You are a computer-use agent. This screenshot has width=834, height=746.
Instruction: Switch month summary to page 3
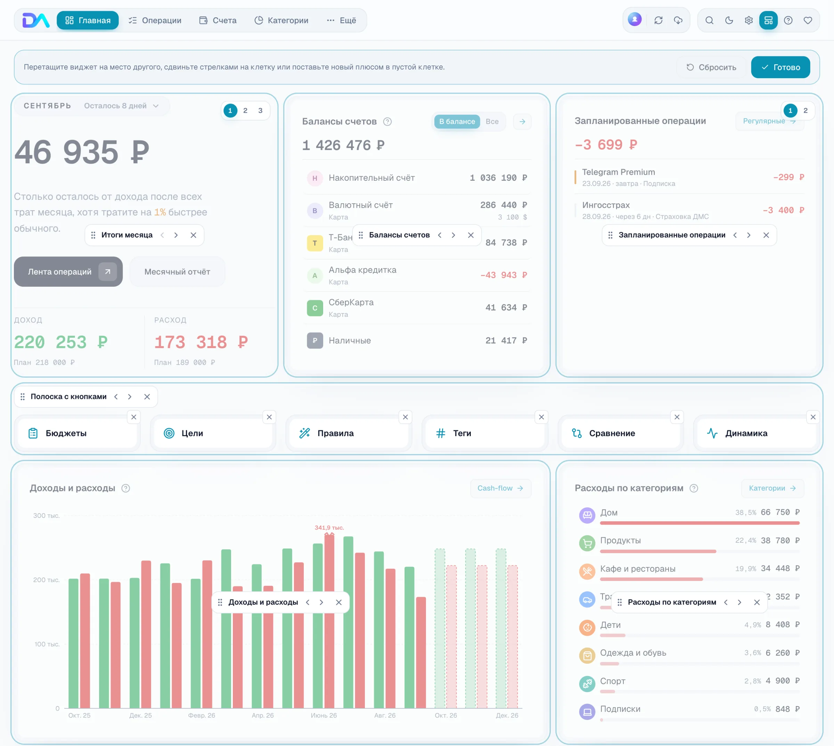[260, 110]
